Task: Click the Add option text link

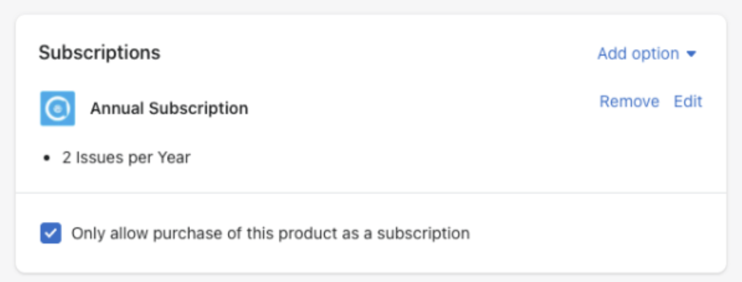Action: coord(638,54)
